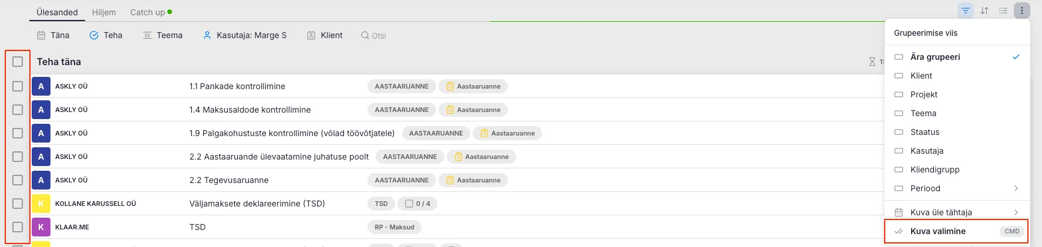
Task: Tick the select-all checkbox beside Teha täna
Action: (18, 62)
